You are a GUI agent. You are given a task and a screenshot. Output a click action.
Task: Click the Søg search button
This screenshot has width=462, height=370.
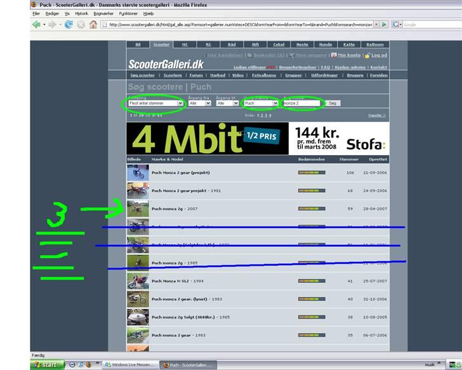coord(333,103)
